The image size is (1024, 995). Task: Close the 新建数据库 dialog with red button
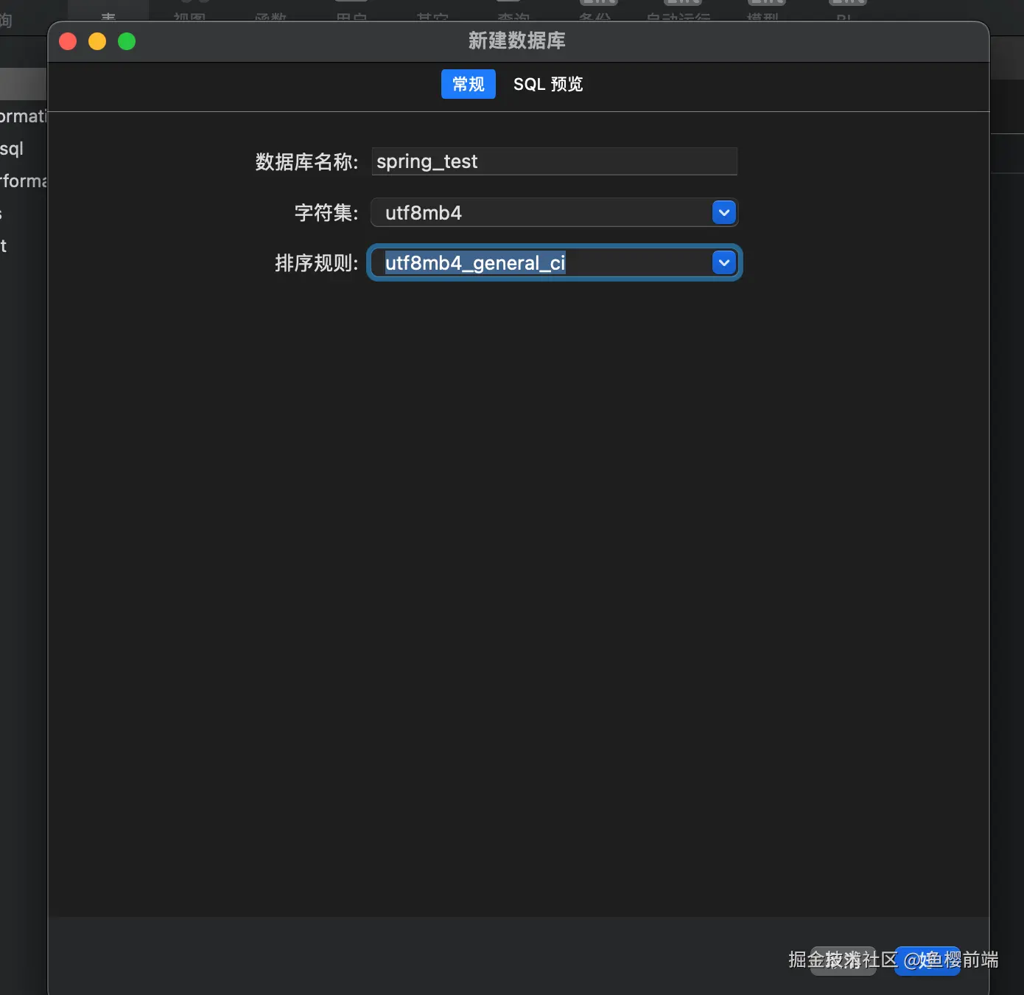68,41
